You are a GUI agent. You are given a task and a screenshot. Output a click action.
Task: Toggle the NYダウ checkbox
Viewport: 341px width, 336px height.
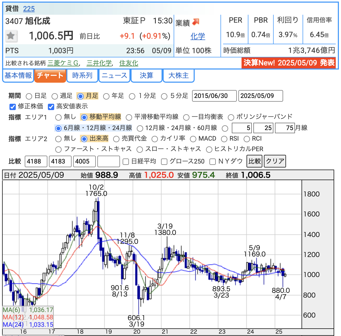pyautogui.click(x=213, y=162)
